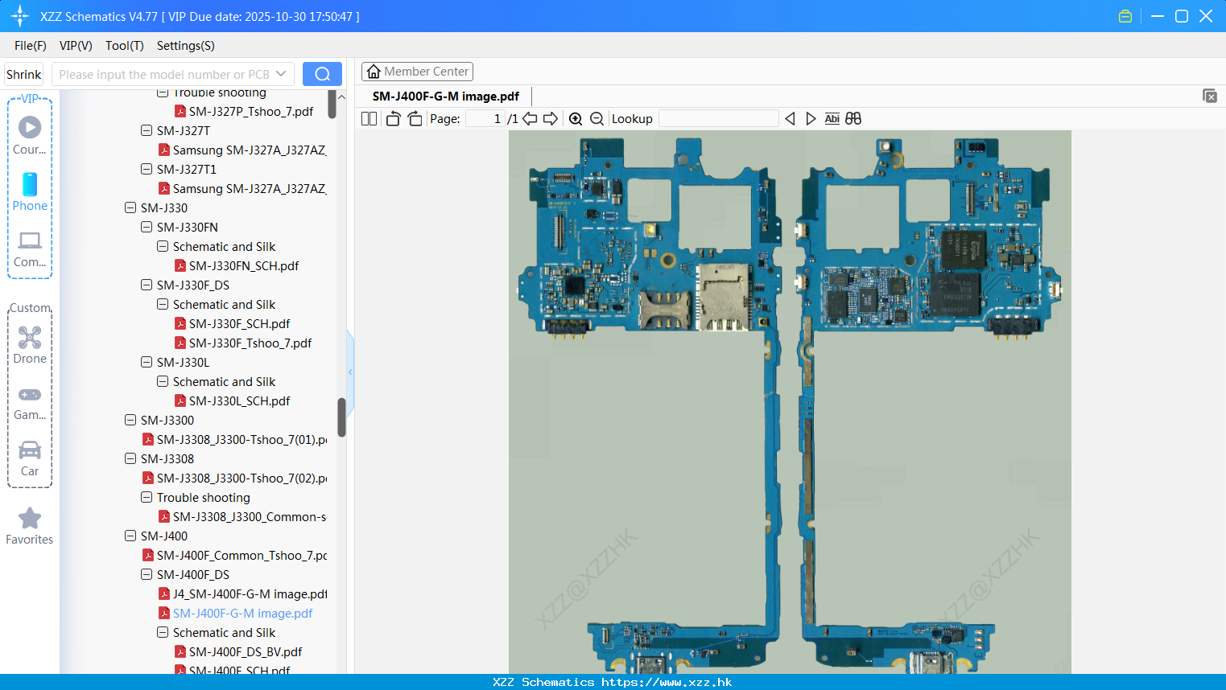
Task: Close all tabs icon at right
Action: pos(1210,96)
